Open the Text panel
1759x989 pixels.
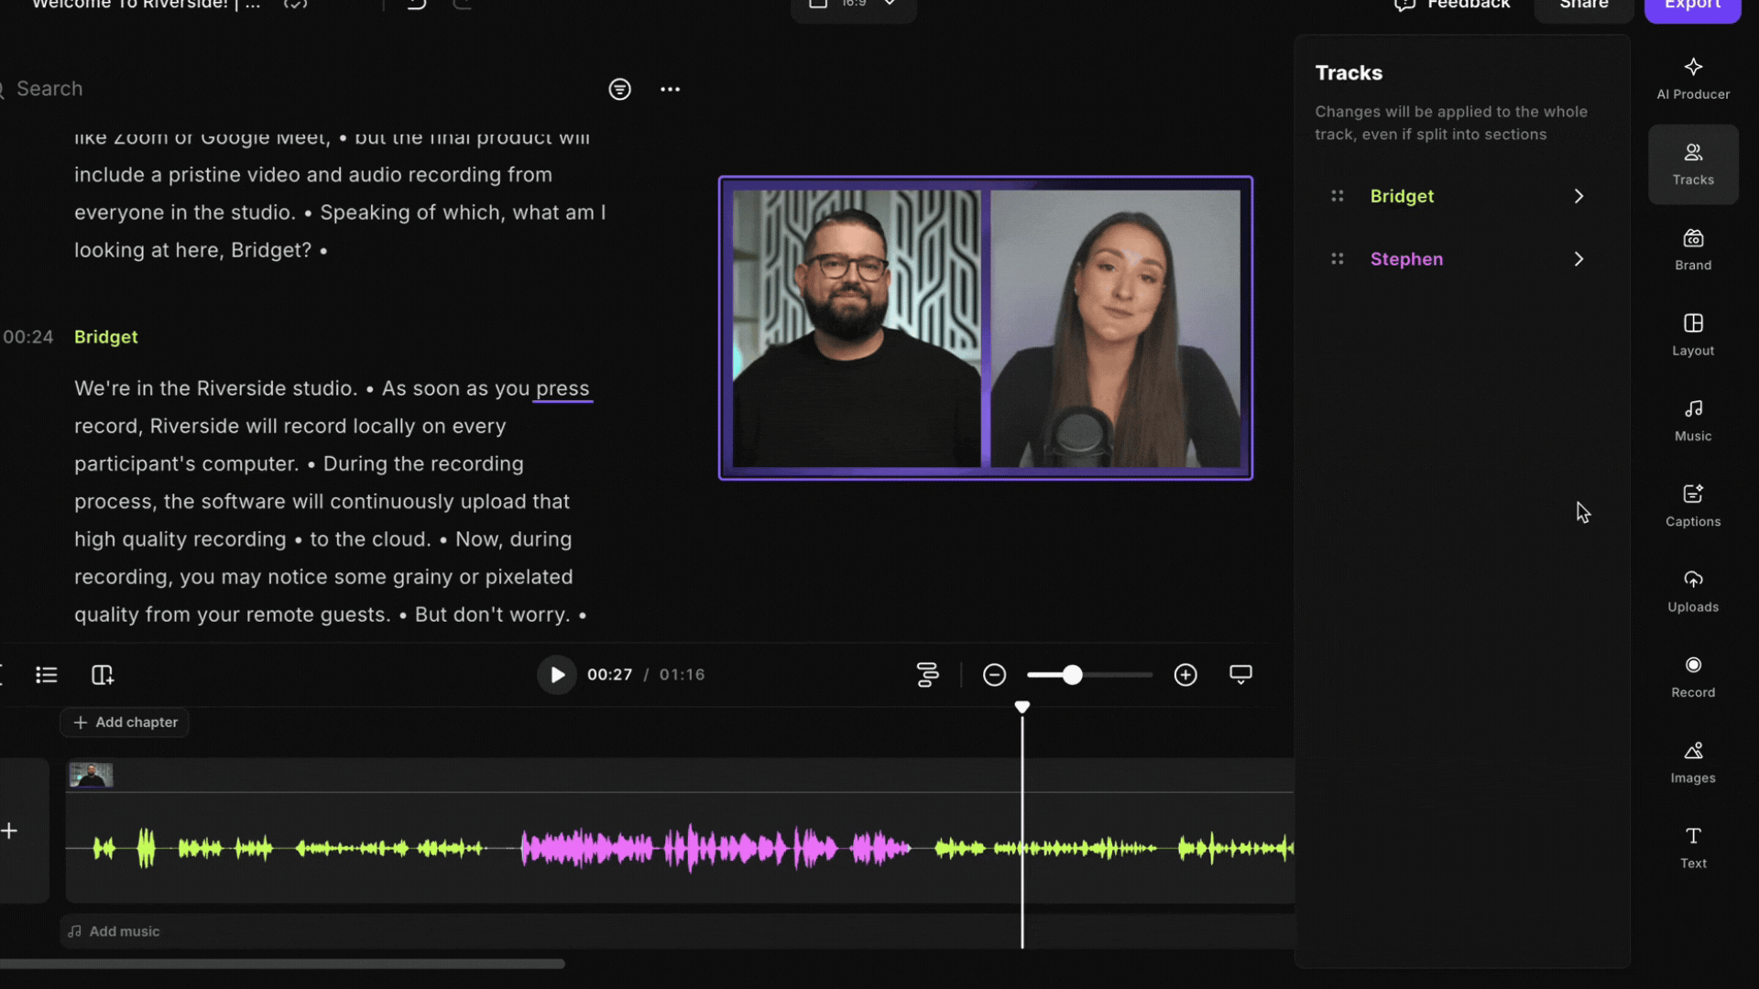pos(1692,847)
